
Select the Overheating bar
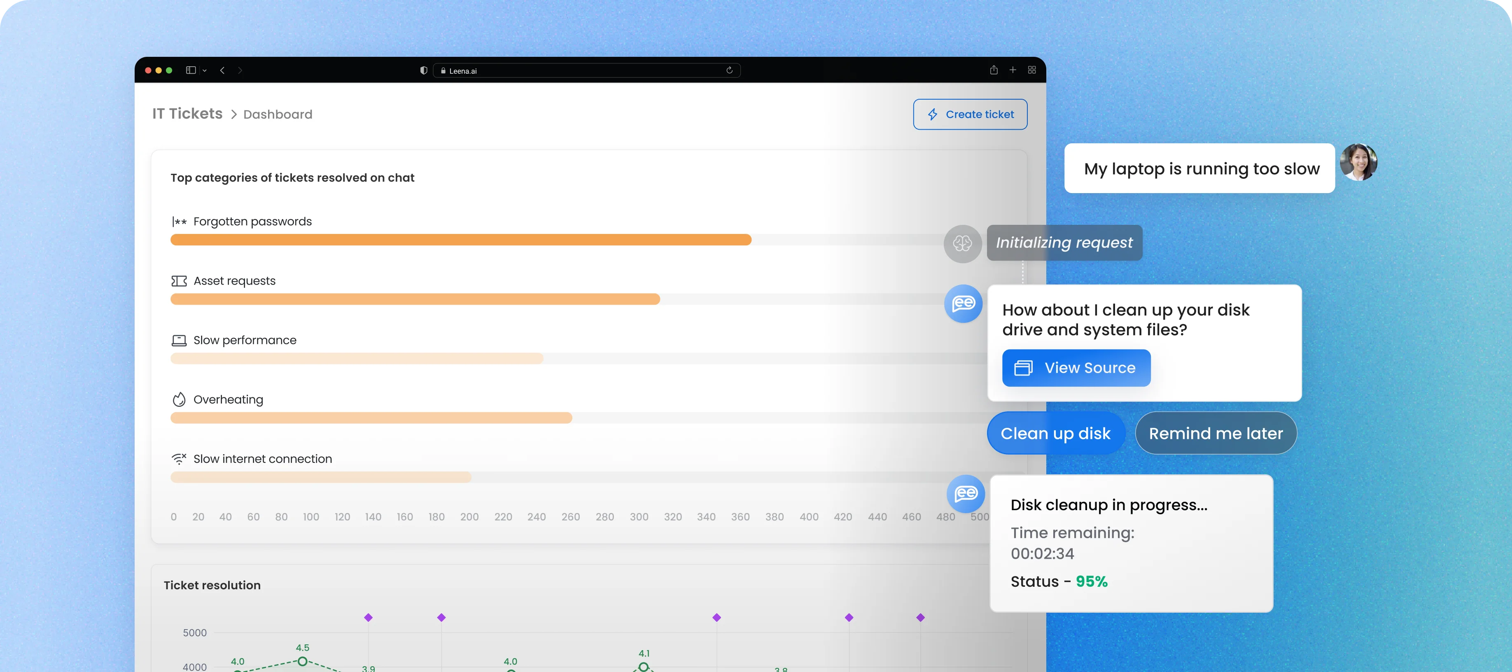point(371,417)
